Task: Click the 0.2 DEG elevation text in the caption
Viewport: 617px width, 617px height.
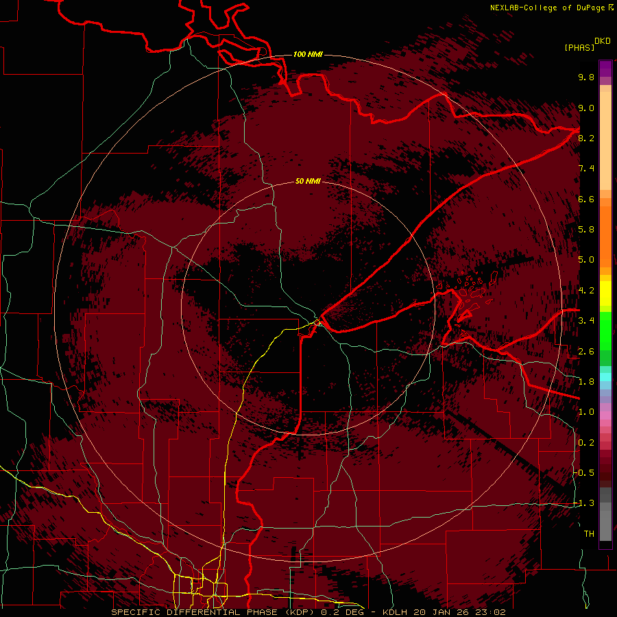Action: (342, 612)
